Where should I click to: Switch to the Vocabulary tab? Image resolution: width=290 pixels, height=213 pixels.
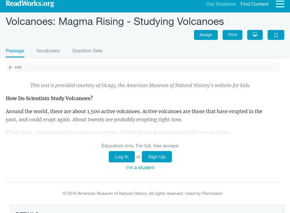click(48, 51)
